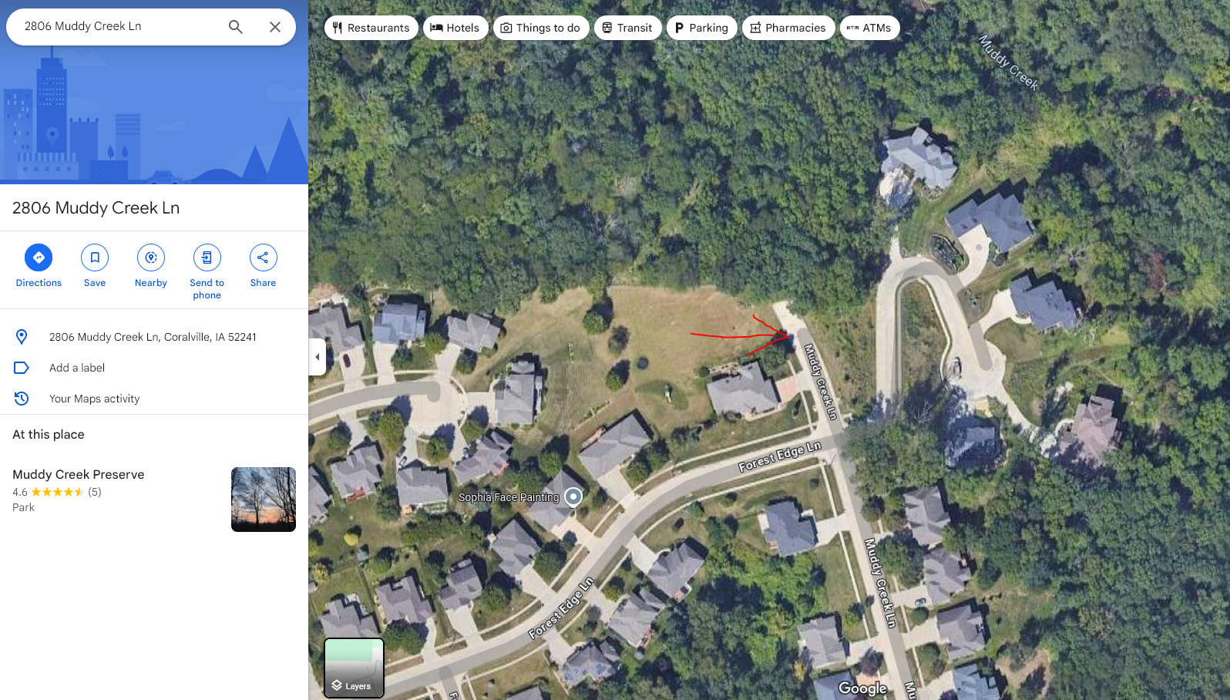Send this location to phone
The height and width of the screenshot is (700, 1230).
(x=207, y=271)
